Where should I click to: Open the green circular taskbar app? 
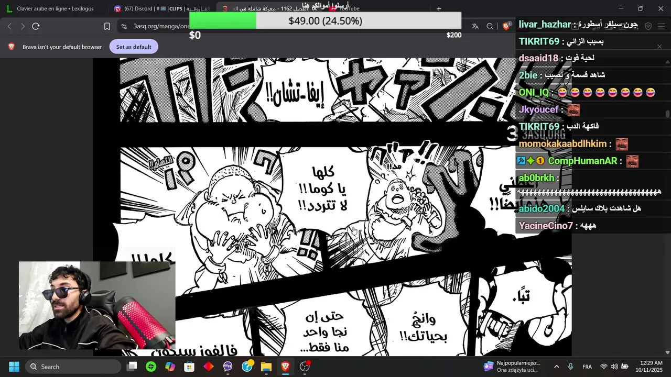click(x=151, y=367)
